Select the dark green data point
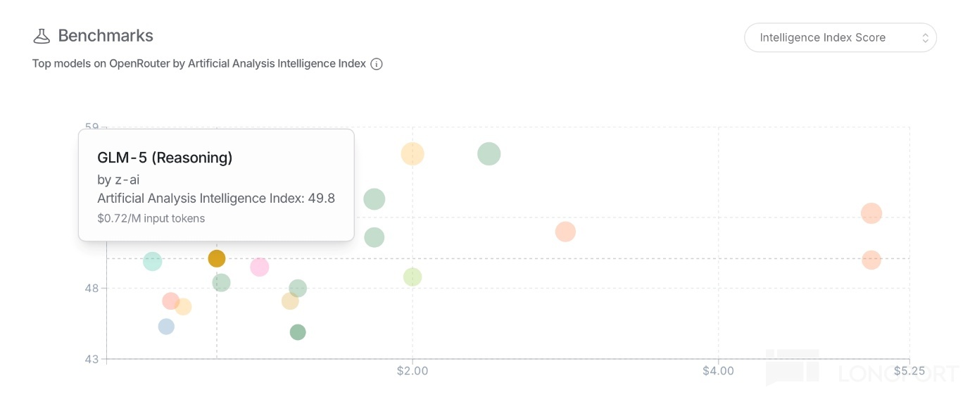970x397 pixels. [x=298, y=332]
